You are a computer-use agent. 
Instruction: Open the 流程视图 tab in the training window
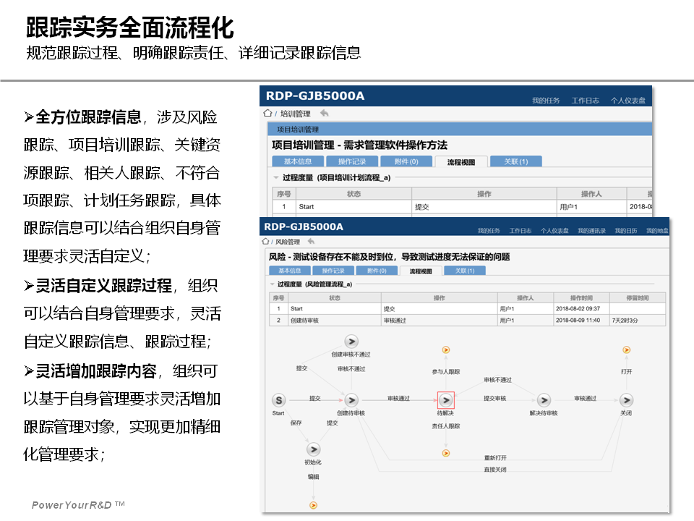(x=461, y=161)
